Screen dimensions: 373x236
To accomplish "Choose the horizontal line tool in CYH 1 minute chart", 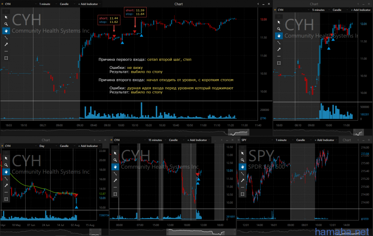I will coord(6,51).
